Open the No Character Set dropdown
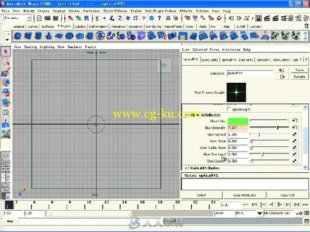310x232 pixels. coord(260,213)
